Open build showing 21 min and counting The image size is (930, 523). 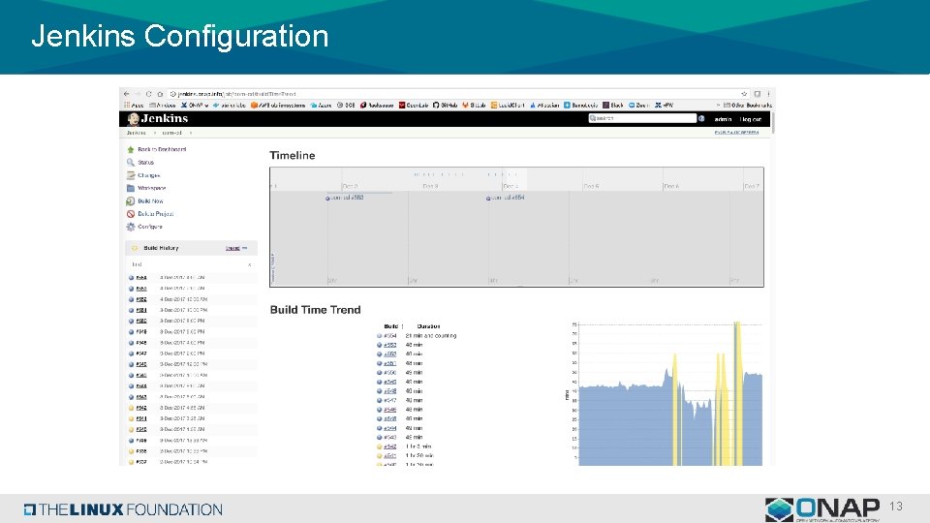tap(389, 336)
